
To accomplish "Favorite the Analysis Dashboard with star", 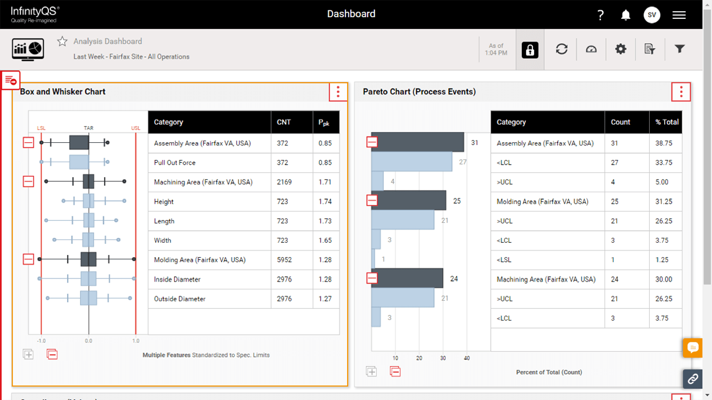I will [62, 42].
